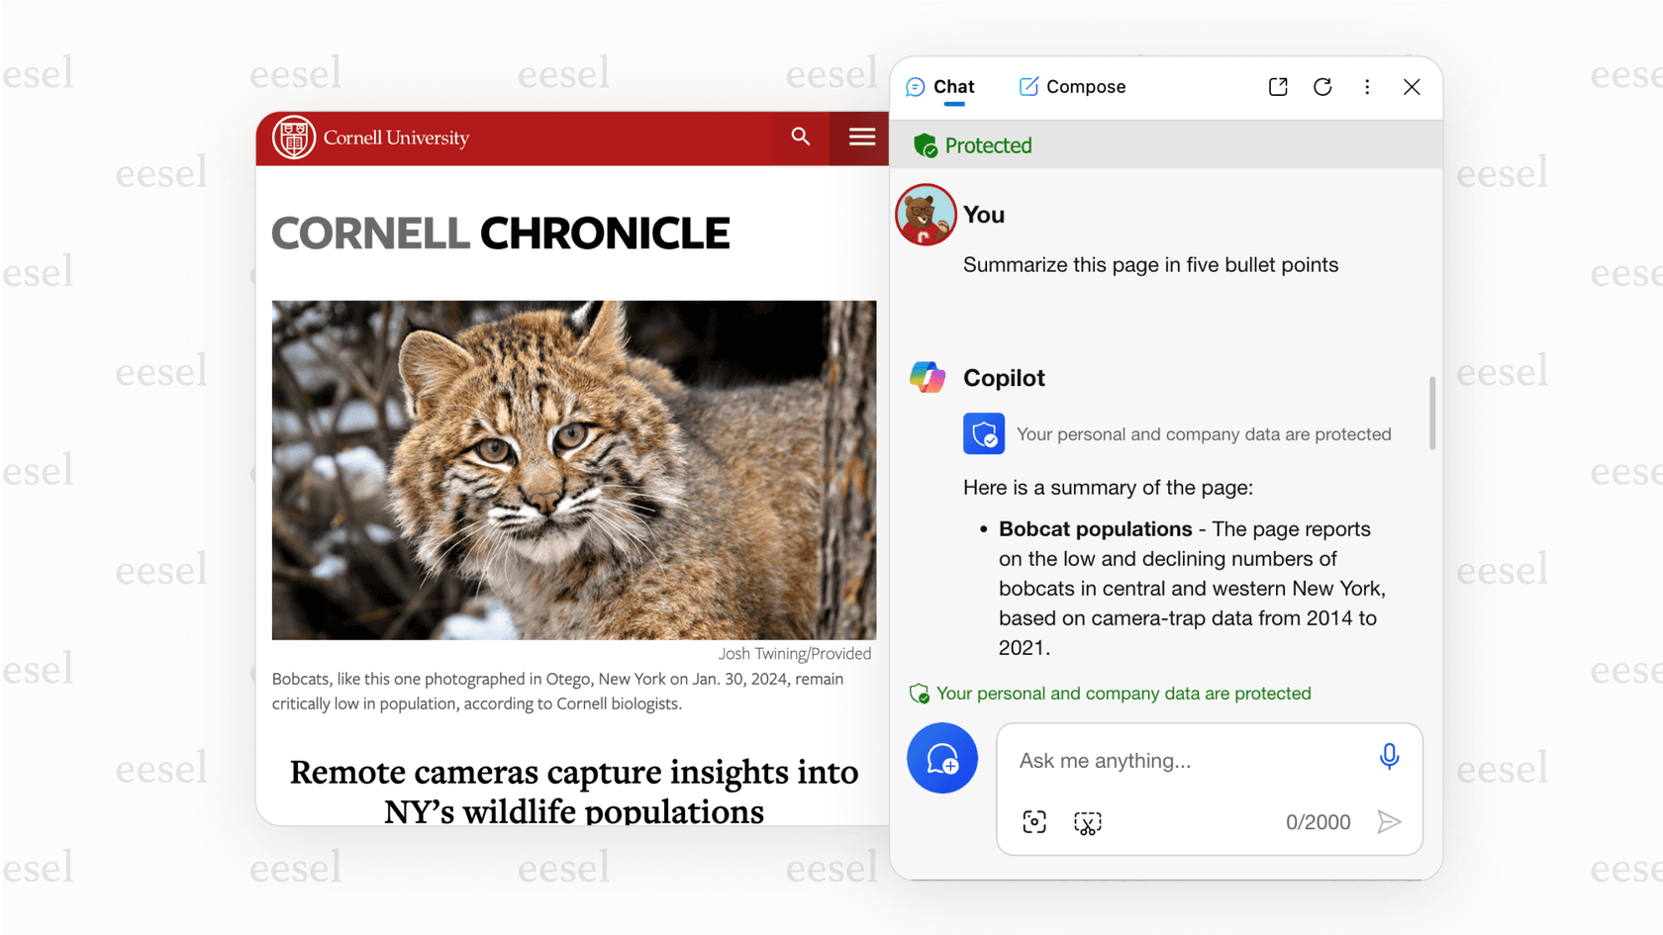Start a new Copilot conversation

941,758
